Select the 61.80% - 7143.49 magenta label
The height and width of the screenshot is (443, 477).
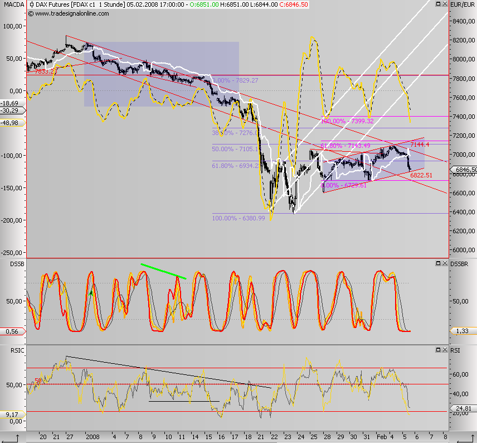345,146
